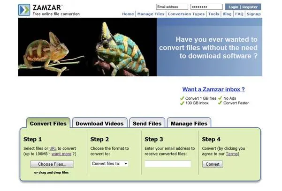The height and width of the screenshot is (191, 282).
Task: Open the 'Want a Zamzar inbox ?' link
Action: point(213,89)
